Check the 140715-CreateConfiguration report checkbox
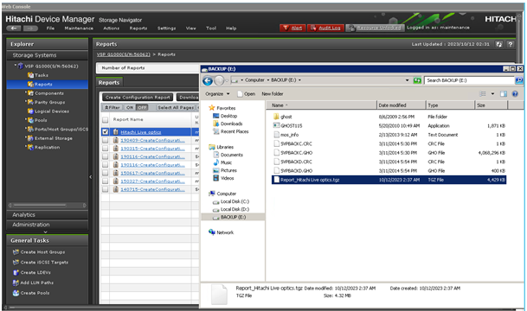The height and width of the screenshot is (311, 527). (106, 189)
